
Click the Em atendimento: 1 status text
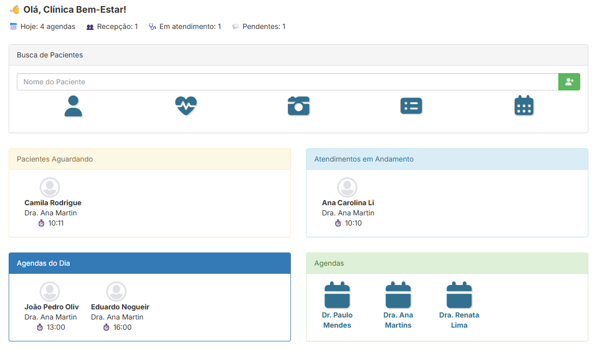point(190,26)
